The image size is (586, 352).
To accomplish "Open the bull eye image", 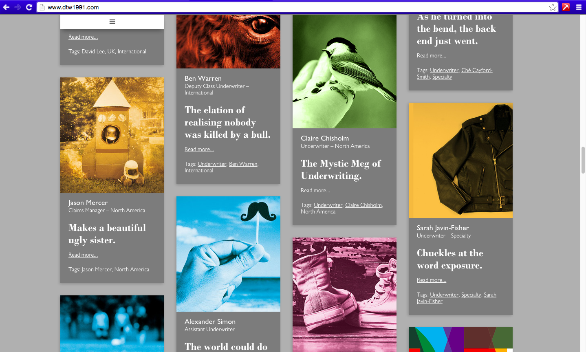I will pos(228,42).
